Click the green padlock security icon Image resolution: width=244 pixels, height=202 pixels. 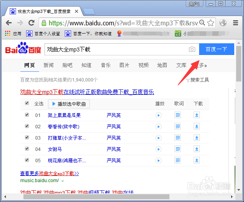click(x=44, y=23)
